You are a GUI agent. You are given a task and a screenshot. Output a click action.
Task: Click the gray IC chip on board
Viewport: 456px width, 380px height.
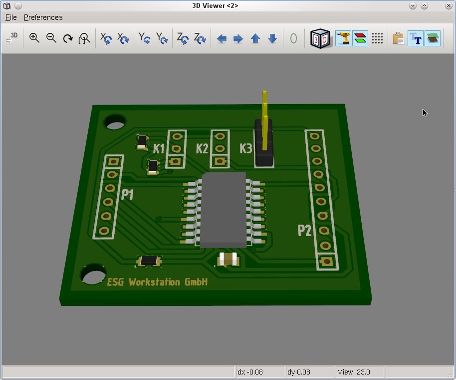click(x=223, y=209)
